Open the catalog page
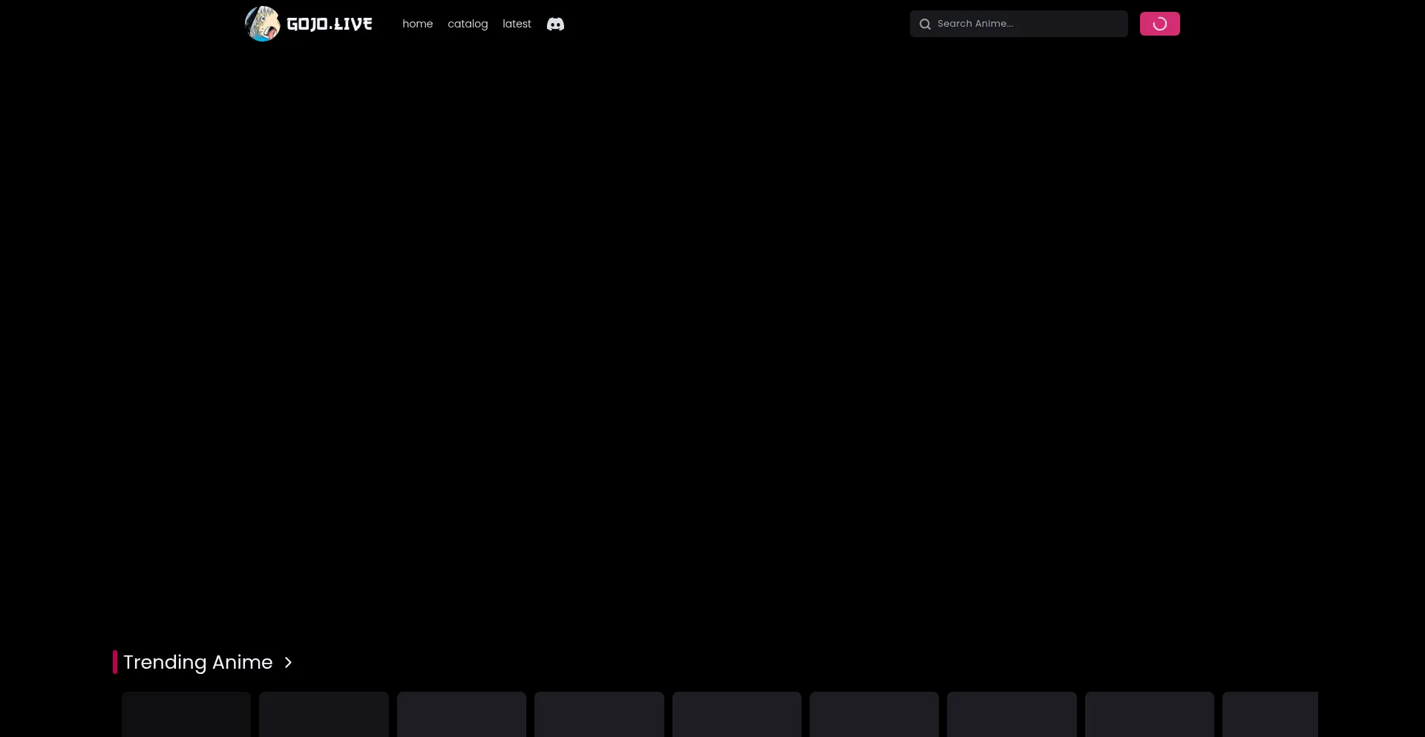Image resolution: width=1425 pixels, height=737 pixels. pos(468,24)
